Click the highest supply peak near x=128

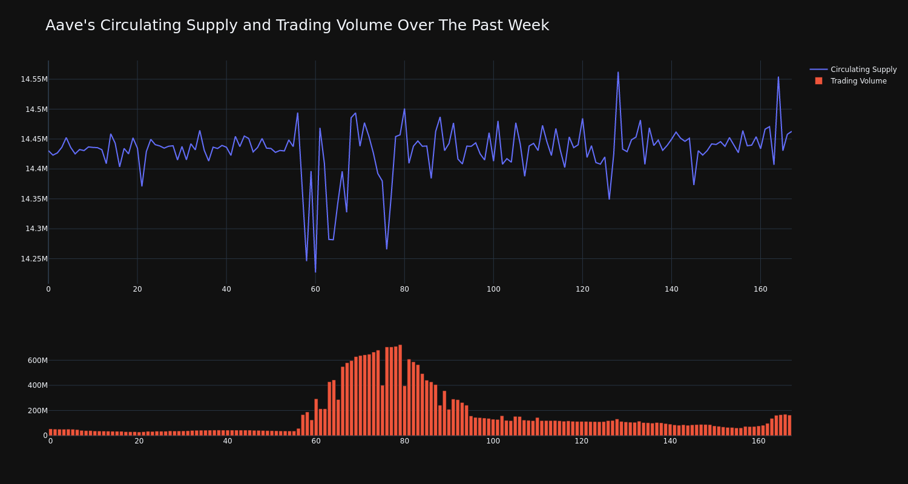[x=618, y=72]
